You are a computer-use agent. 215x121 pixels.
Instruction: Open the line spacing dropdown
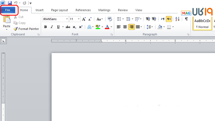tap(150, 27)
